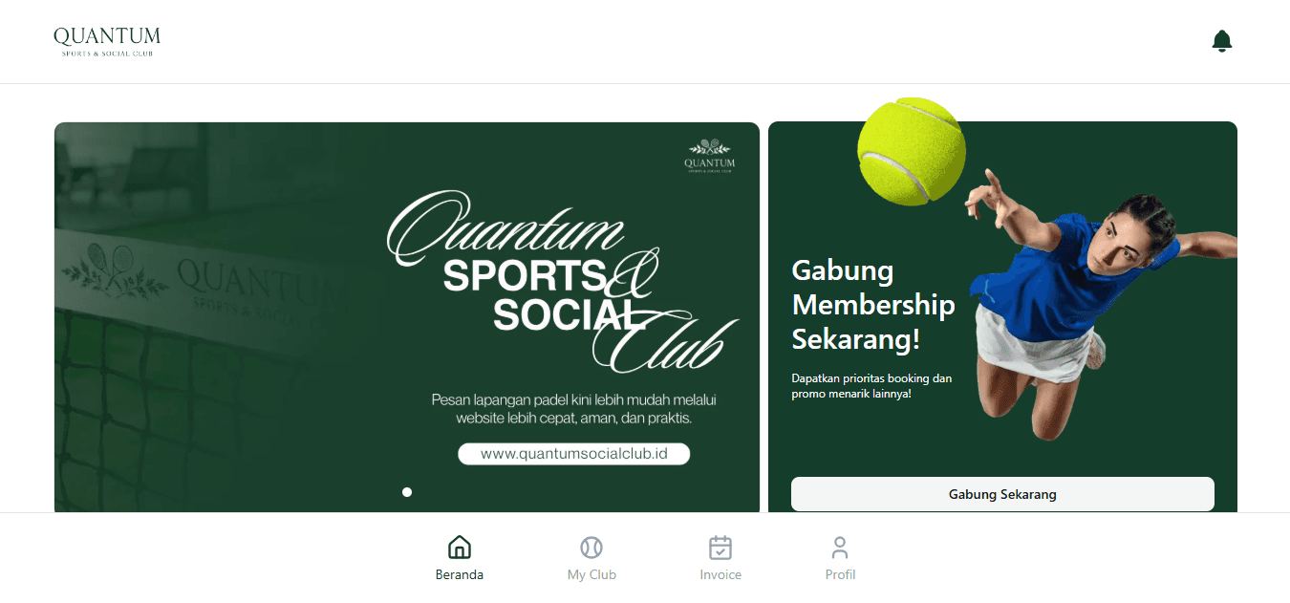The image size is (1290, 603).
Task: Click the yellow tennis ball graphic
Action: (x=912, y=151)
